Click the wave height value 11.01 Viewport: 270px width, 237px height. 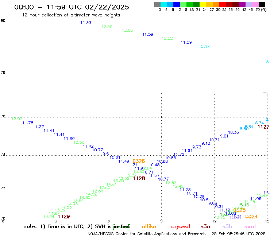pyautogui.click(x=156, y=176)
